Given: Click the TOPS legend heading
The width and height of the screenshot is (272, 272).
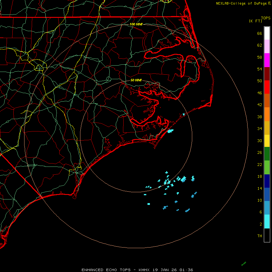Looking at the screenshot, I should point(266,18).
